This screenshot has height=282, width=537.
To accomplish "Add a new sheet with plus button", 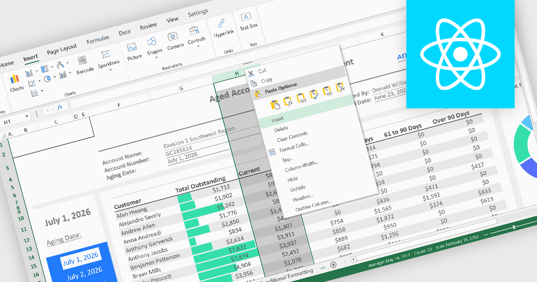I will pyautogui.click(x=333, y=264).
